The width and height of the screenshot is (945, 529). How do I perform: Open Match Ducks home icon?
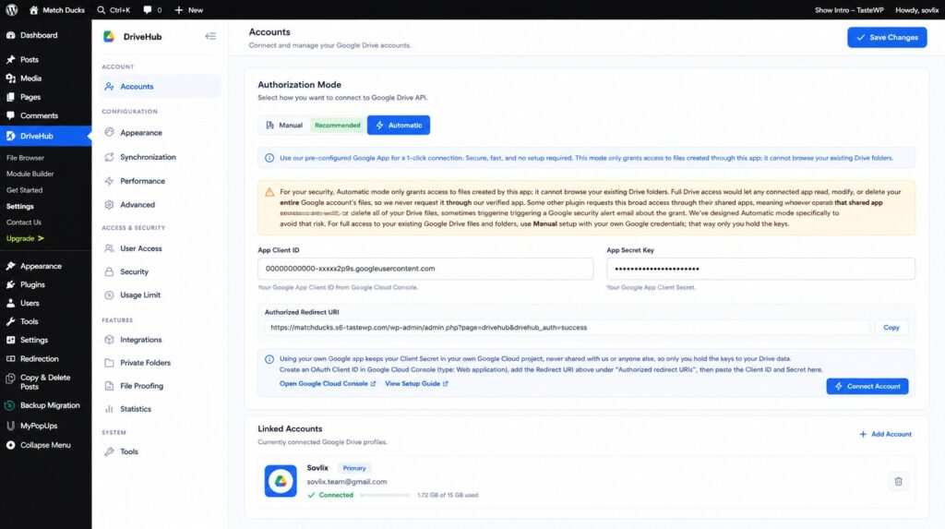coord(34,9)
